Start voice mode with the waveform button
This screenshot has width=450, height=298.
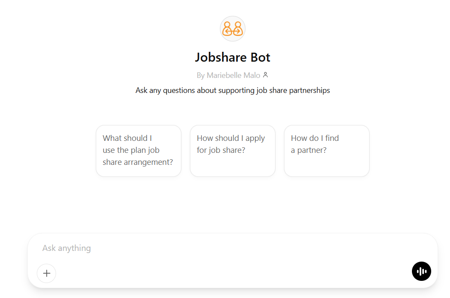click(421, 271)
